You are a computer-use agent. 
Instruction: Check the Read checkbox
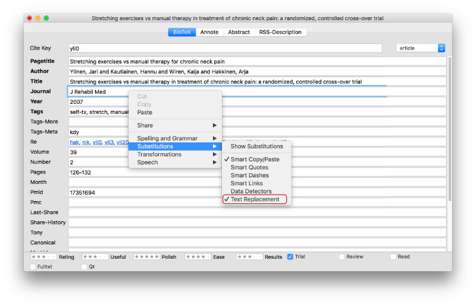(x=393, y=257)
